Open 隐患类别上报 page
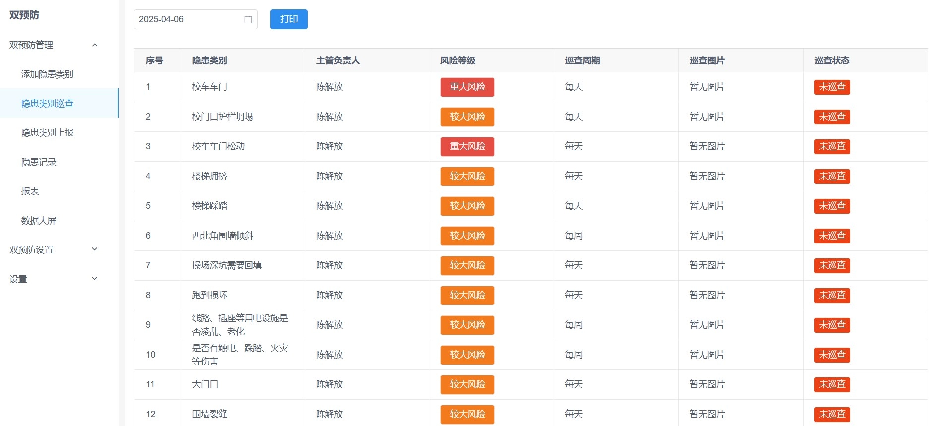Screen dimensions: 933x426 (x=47, y=133)
